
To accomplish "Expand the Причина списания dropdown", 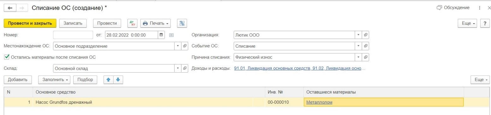I will coord(359,57).
